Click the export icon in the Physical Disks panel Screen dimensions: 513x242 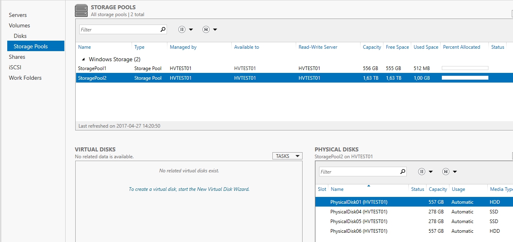tap(446, 171)
